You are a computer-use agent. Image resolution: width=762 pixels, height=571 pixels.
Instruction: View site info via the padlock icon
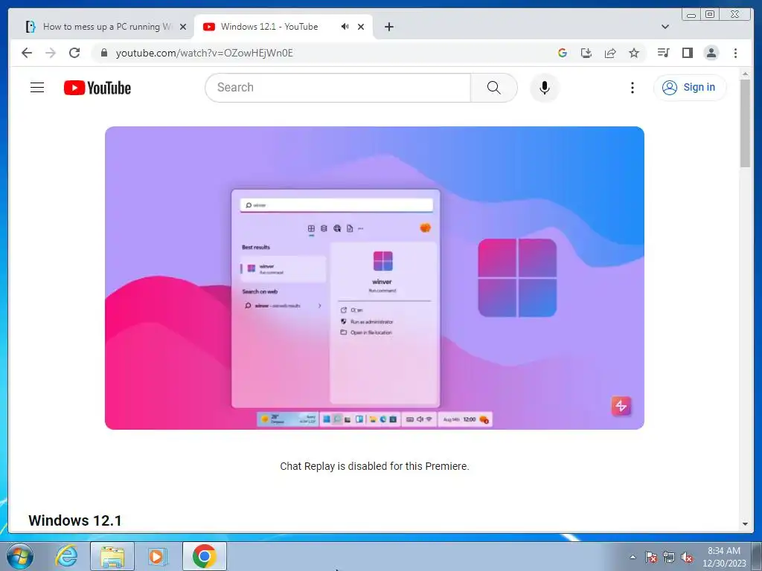(x=104, y=53)
